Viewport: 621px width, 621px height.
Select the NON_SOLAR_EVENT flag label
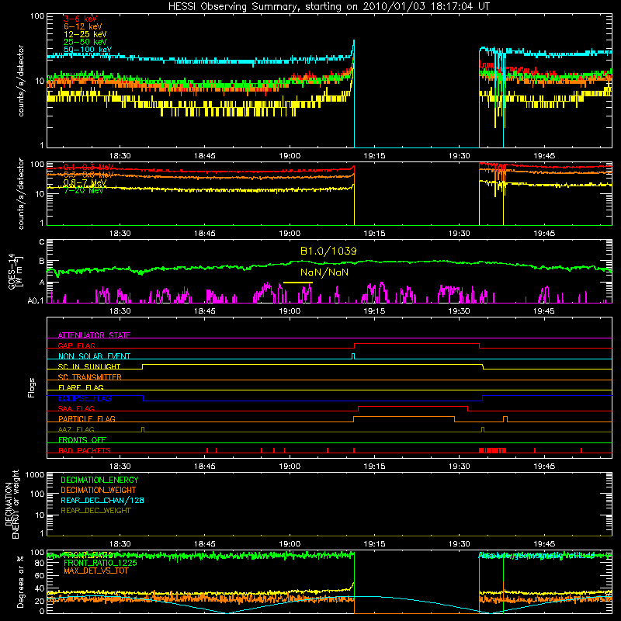click(x=94, y=356)
